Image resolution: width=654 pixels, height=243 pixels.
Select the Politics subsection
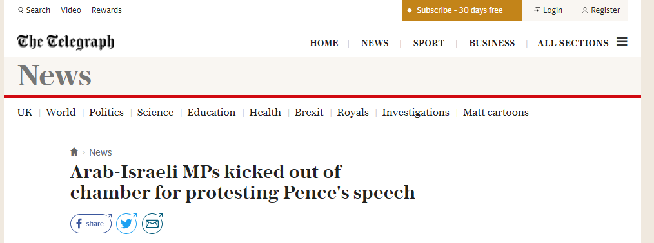106,112
